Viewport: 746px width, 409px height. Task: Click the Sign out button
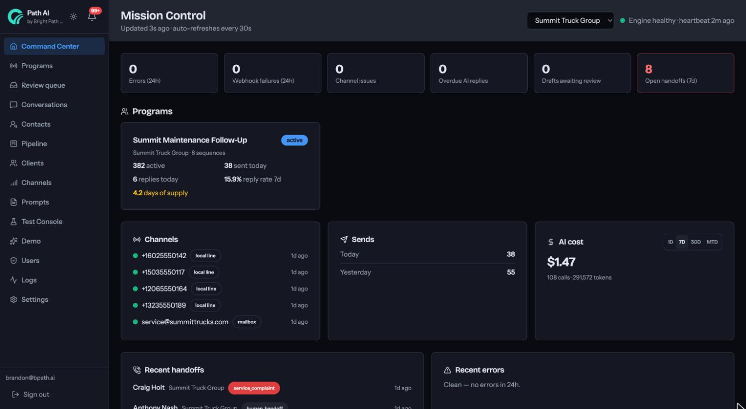[x=30, y=395]
